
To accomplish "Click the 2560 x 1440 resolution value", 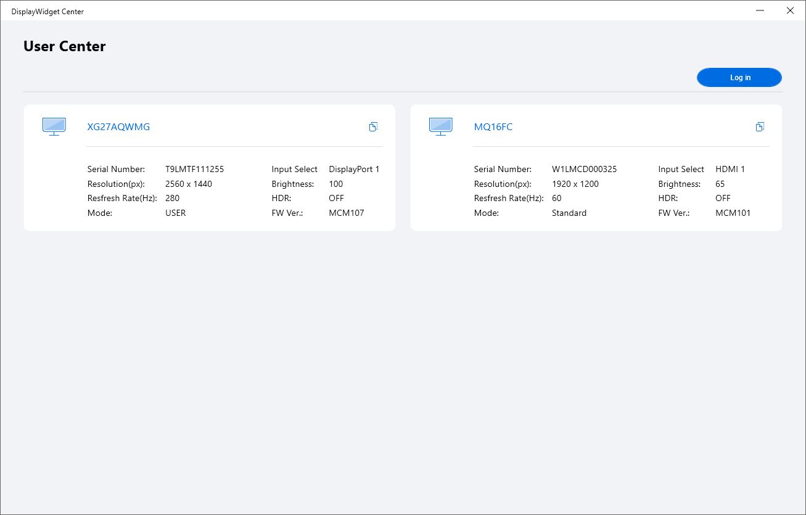I will (x=189, y=184).
